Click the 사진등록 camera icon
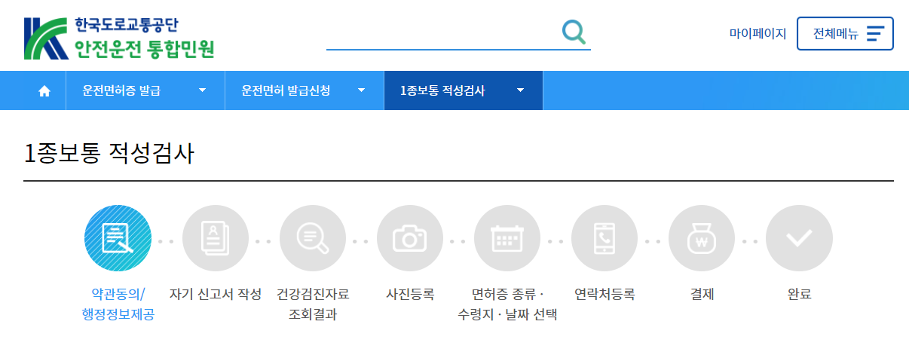The height and width of the screenshot is (358, 909). [410, 238]
